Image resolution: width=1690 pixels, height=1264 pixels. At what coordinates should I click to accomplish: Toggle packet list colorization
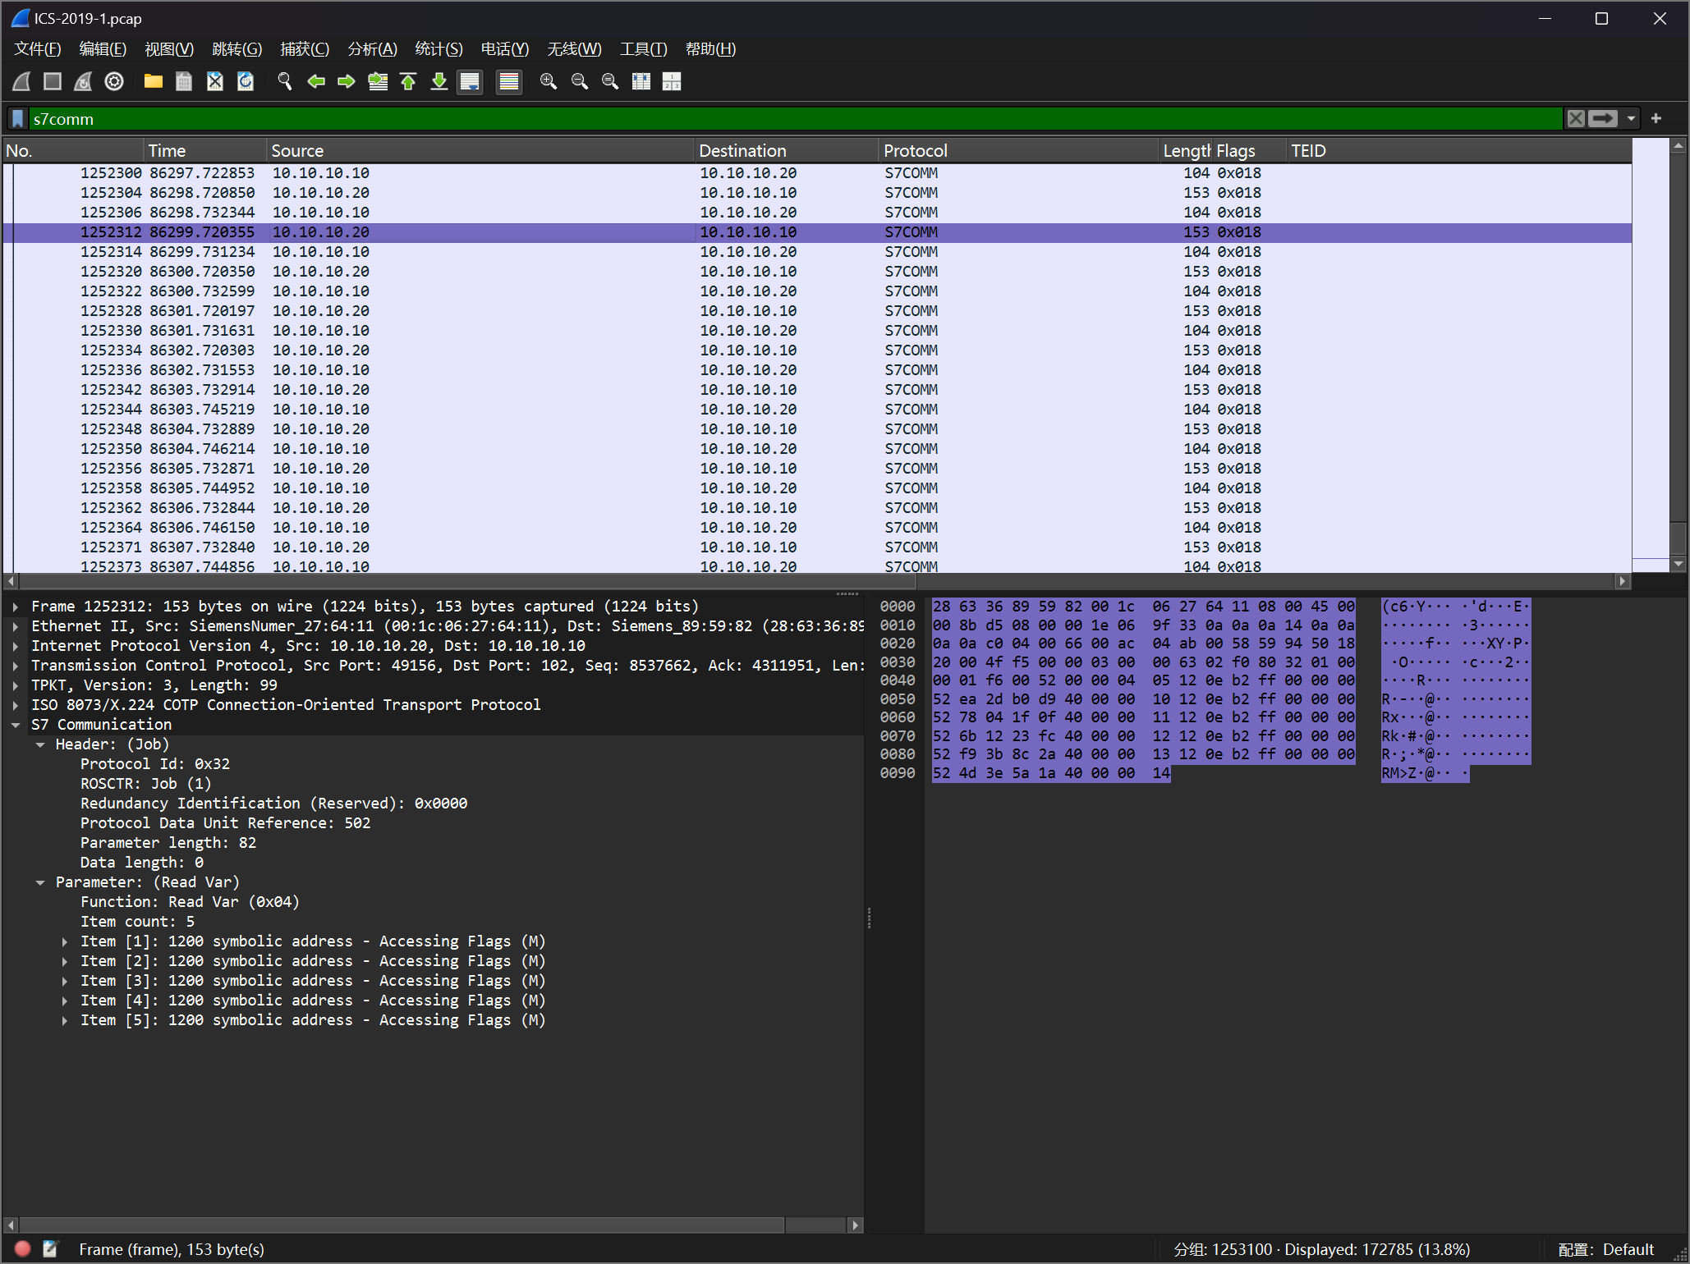click(x=509, y=81)
